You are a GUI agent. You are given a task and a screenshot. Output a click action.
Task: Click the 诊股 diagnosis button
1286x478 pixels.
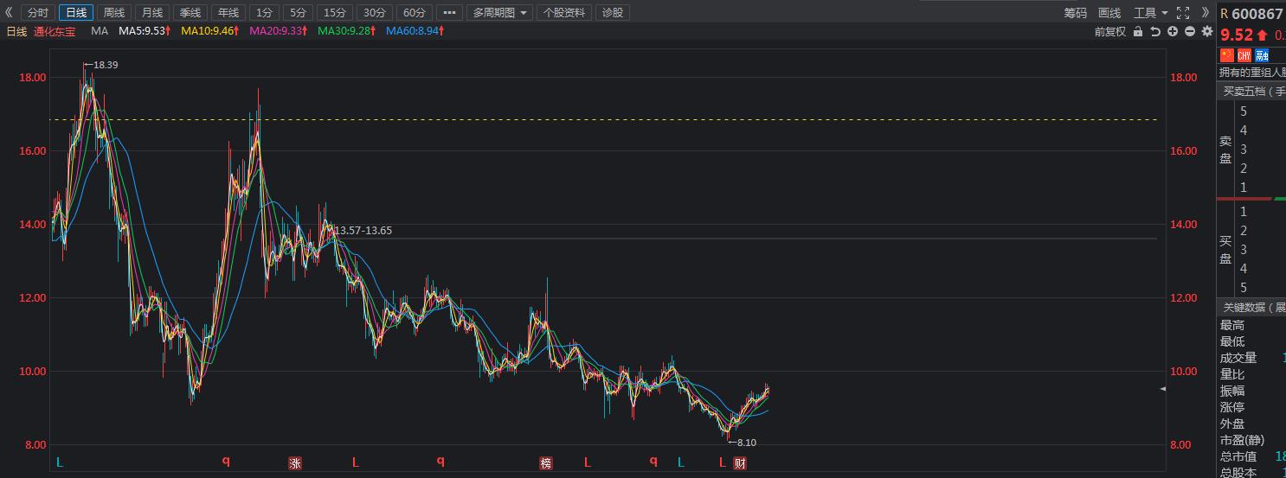tap(612, 12)
